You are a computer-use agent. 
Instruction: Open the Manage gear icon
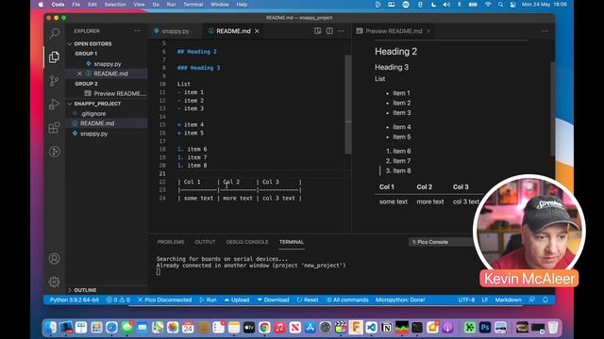point(55,282)
